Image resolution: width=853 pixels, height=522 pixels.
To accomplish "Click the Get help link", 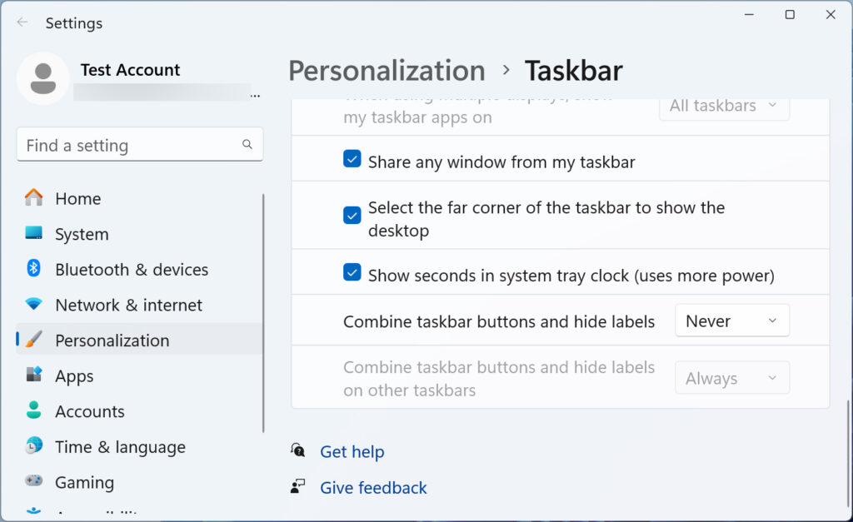I will click(x=352, y=451).
